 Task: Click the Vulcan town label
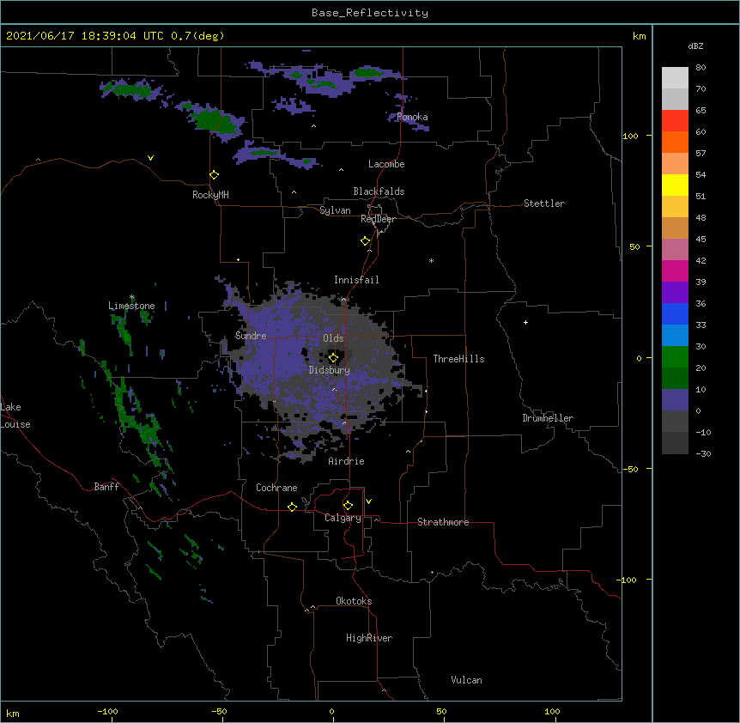tap(466, 680)
